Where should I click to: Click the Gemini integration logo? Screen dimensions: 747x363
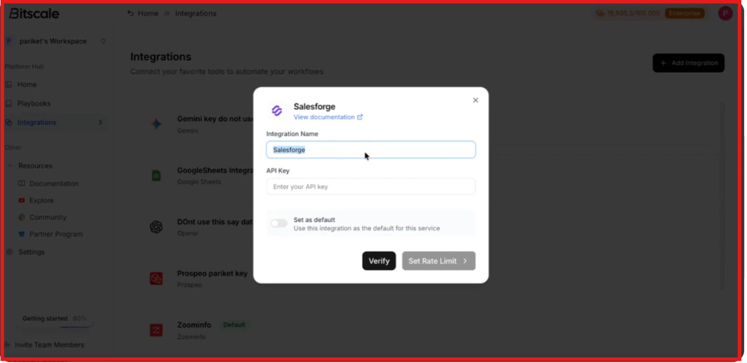pyautogui.click(x=156, y=124)
